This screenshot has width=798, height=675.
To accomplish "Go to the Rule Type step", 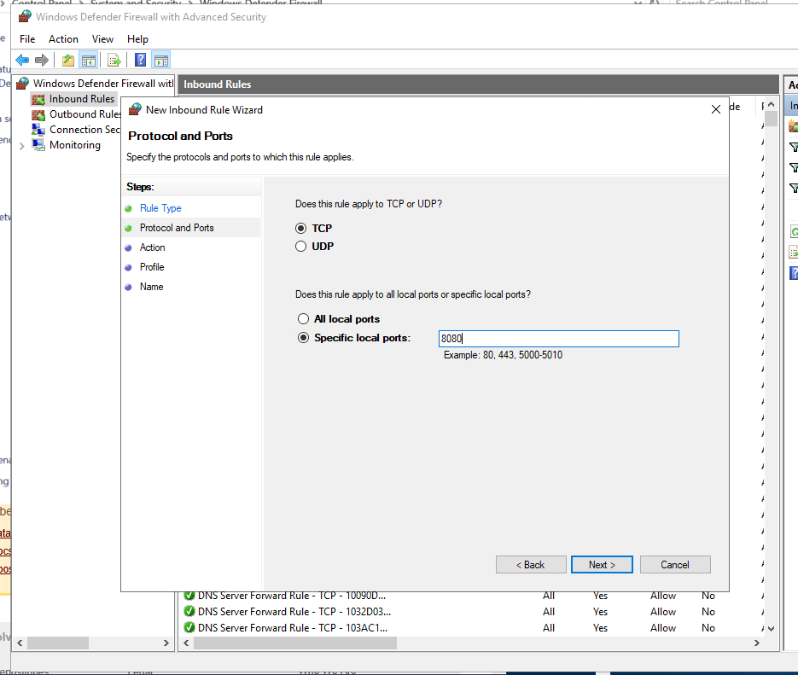I will pos(160,208).
